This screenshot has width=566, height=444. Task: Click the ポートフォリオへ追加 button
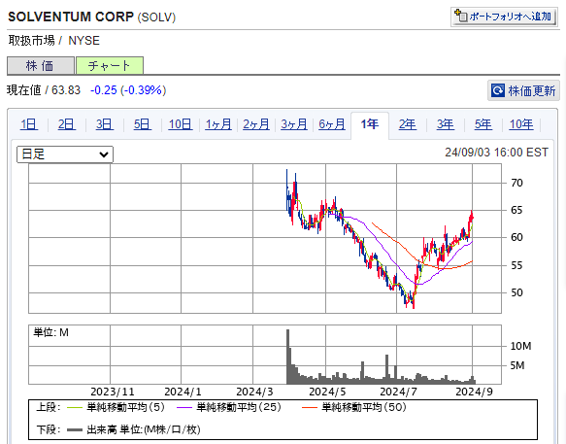[x=504, y=17]
